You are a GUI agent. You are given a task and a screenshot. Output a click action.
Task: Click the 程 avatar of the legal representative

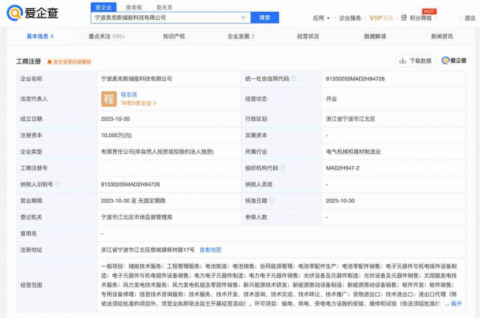[x=109, y=99]
